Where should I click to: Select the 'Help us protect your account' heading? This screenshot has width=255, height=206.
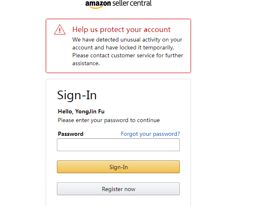(121, 29)
